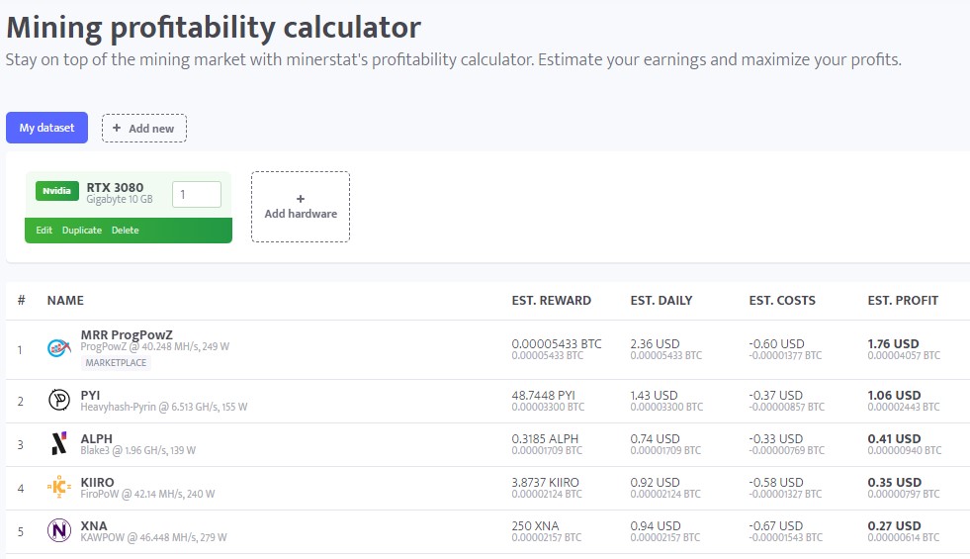This screenshot has width=970, height=559.
Task: Duplicate the RTX 3080 hardware entry
Action: pos(82,231)
